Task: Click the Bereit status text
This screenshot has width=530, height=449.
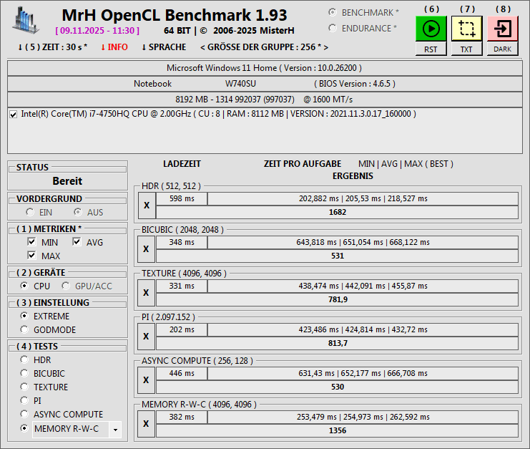Action: [67, 181]
